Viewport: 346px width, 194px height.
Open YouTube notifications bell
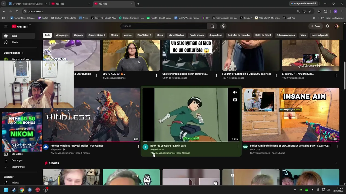tap(327, 26)
